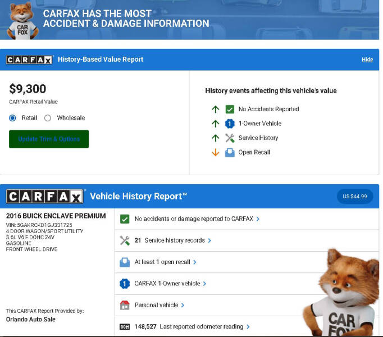Click the green checkbox next to No Accidents Reported

click(230, 109)
